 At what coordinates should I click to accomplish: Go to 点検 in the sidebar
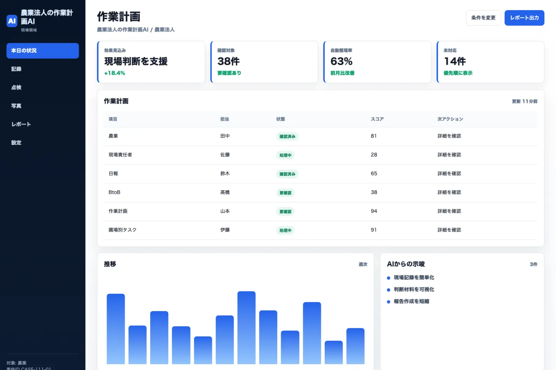pos(42,87)
